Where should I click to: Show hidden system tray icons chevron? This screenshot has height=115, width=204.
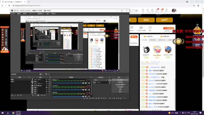pos(180,113)
